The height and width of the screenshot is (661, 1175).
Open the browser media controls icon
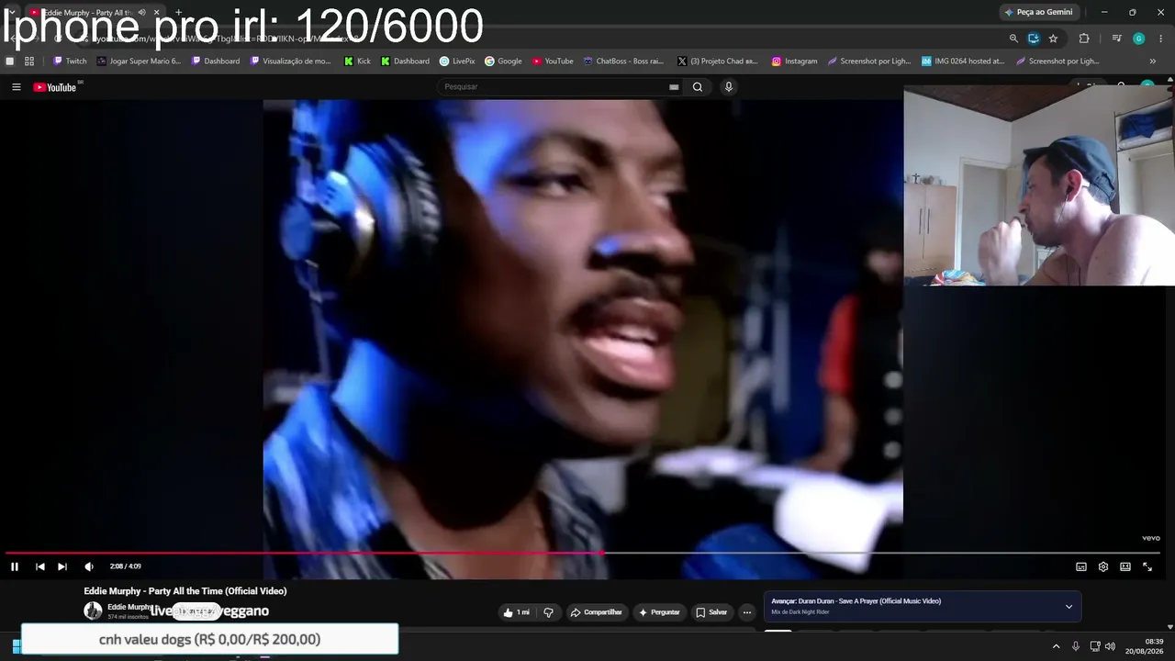(1116, 39)
